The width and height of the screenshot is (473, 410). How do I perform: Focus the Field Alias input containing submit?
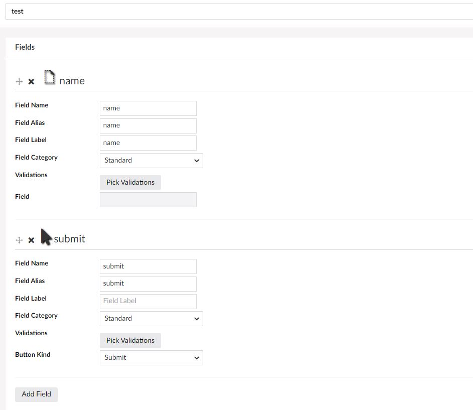pyautogui.click(x=148, y=284)
